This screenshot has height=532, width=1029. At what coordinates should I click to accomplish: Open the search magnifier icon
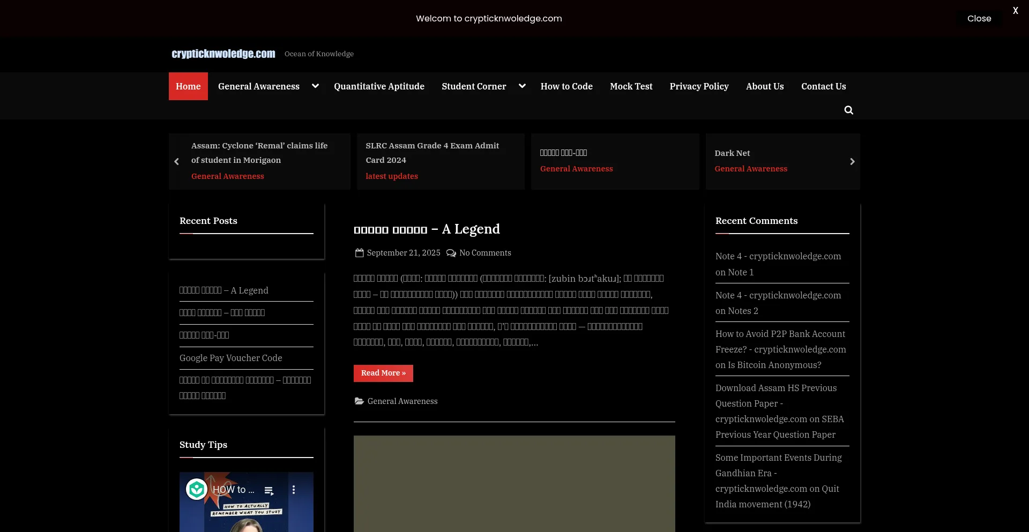[848, 110]
